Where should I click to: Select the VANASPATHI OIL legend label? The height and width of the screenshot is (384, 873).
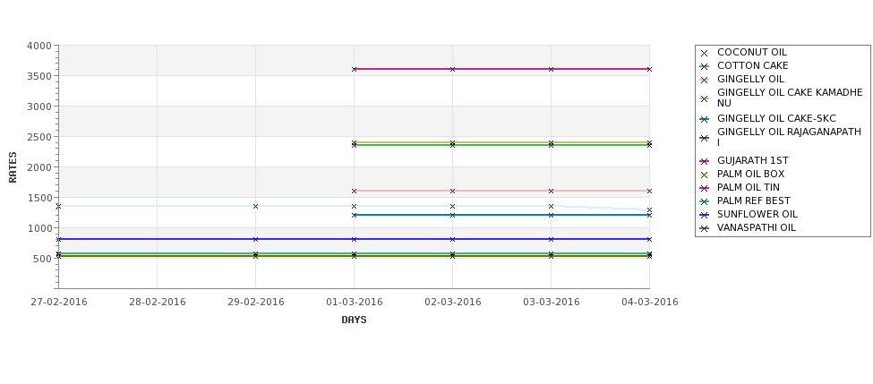(x=756, y=227)
